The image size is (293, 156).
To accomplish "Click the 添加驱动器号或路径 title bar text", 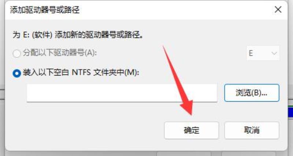I will click(45, 10).
